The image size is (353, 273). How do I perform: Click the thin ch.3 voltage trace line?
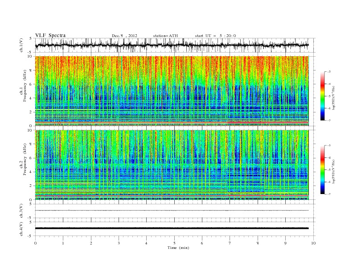[x=172, y=211]
